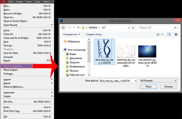Screen dimensions: 182x119
Task: Click the File menu in the menu bar
Action: click(4, 2)
